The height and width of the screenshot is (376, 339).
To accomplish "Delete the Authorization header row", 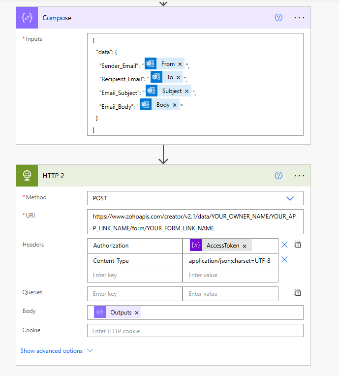I will click(284, 245).
